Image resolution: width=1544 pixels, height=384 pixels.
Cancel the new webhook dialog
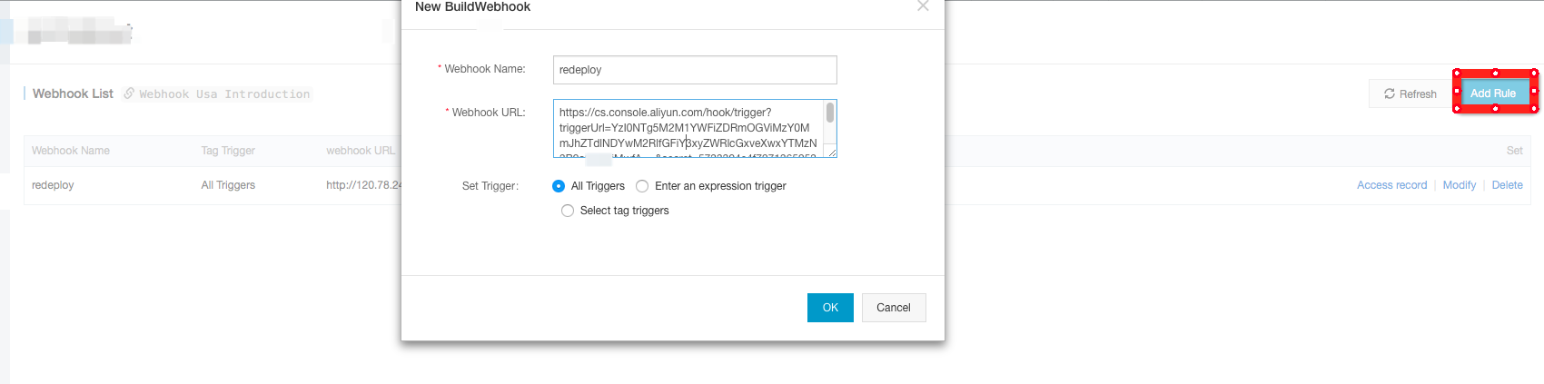[x=894, y=308]
